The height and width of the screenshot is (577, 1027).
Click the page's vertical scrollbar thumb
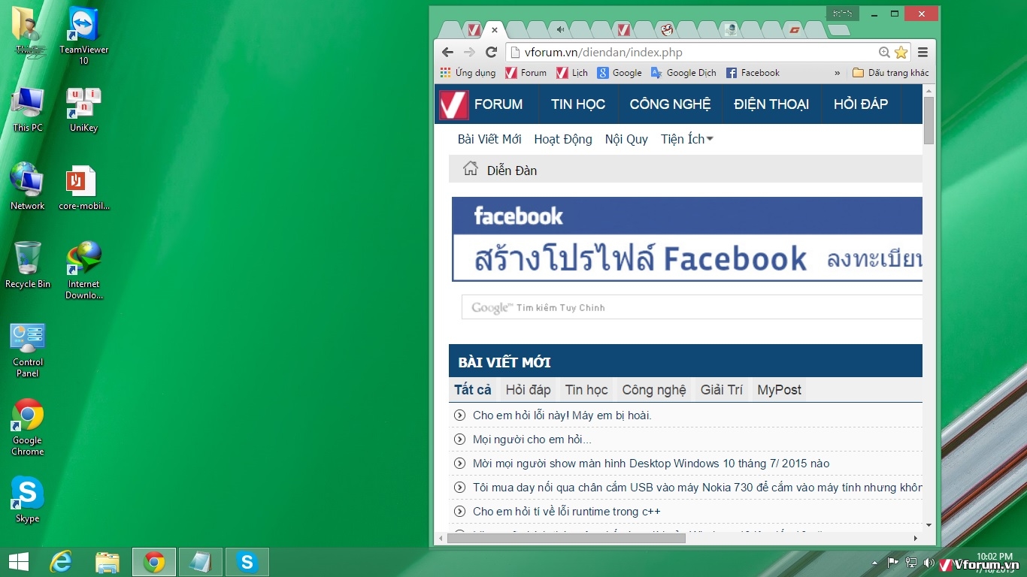click(x=929, y=120)
